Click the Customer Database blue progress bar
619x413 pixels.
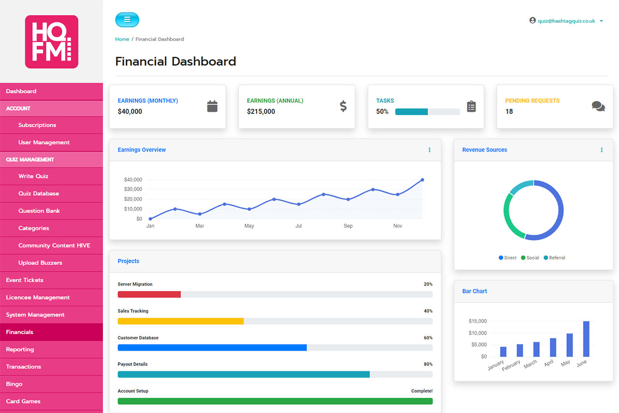(x=212, y=348)
